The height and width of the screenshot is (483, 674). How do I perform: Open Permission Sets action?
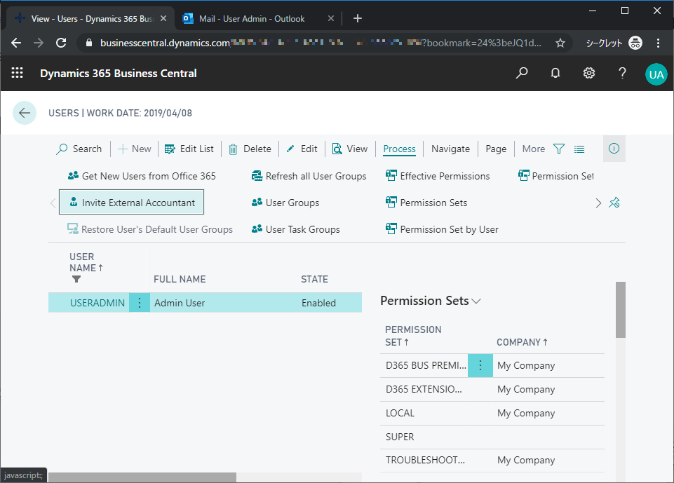click(x=426, y=203)
